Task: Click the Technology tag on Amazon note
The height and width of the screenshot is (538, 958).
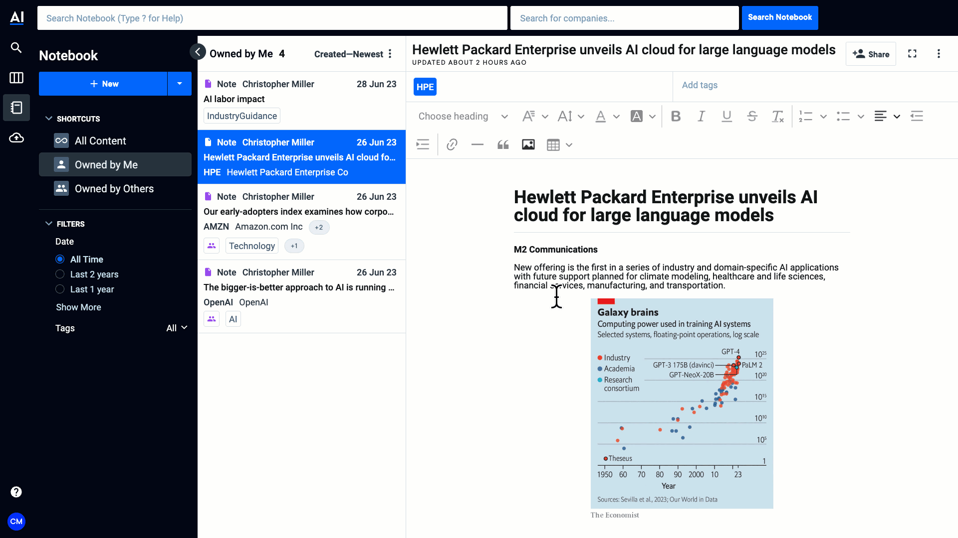Action: [x=252, y=246]
